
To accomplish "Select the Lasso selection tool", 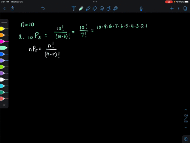I will (x=102, y=8).
